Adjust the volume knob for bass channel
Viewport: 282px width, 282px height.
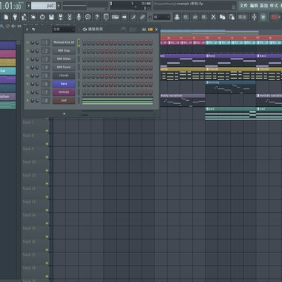click(x=37, y=84)
